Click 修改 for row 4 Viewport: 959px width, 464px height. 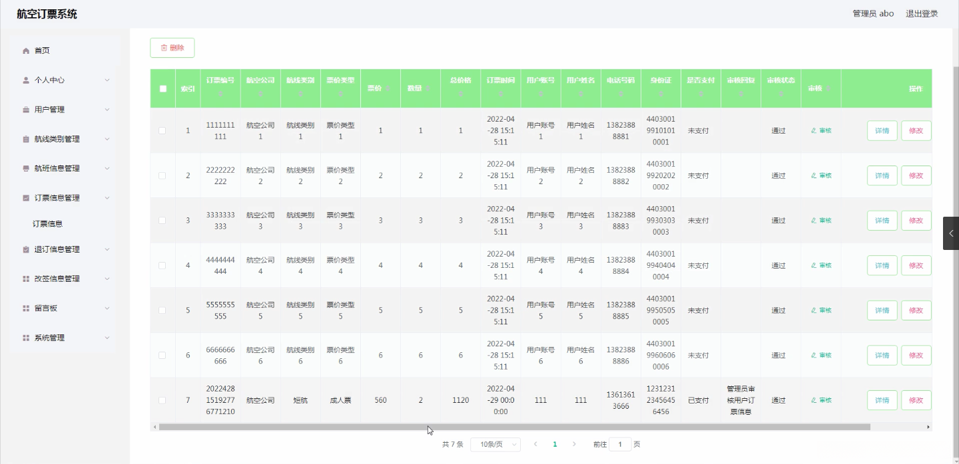tap(916, 265)
